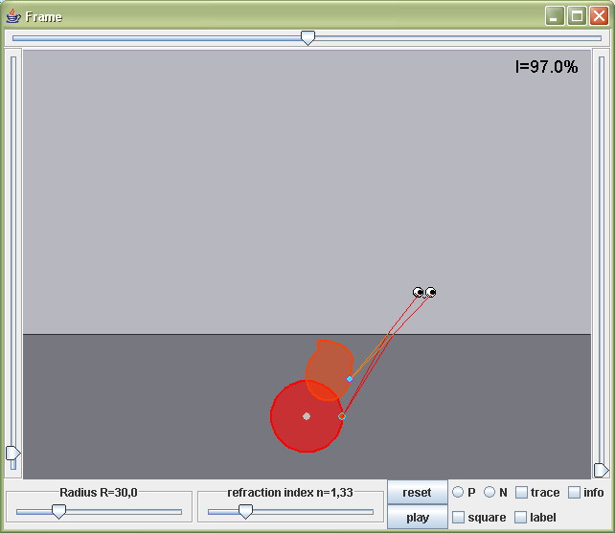Click the reset button
Image resolution: width=615 pixels, height=533 pixels.
(x=418, y=492)
